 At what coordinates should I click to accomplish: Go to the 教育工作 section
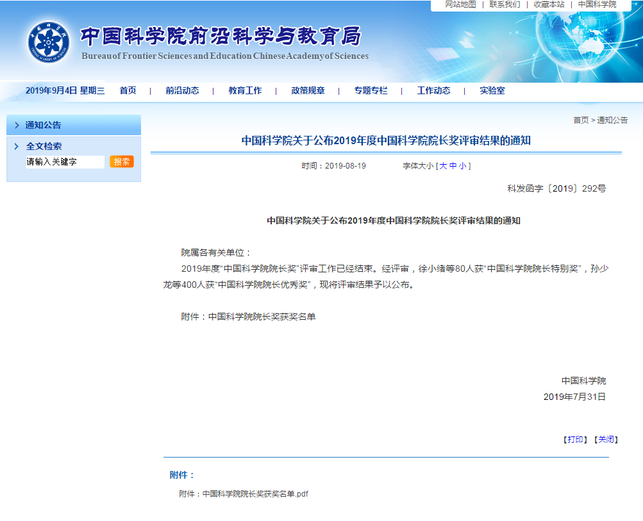click(x=245, y=91)
